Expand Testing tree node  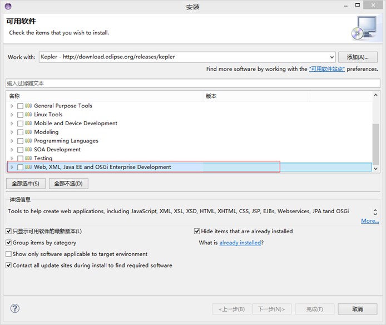[12, 158]
